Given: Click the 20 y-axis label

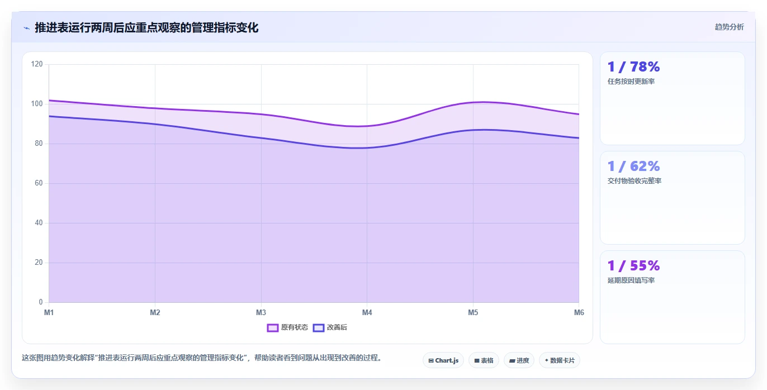Looking at the screenshot, I should click(x=39, y=263).
